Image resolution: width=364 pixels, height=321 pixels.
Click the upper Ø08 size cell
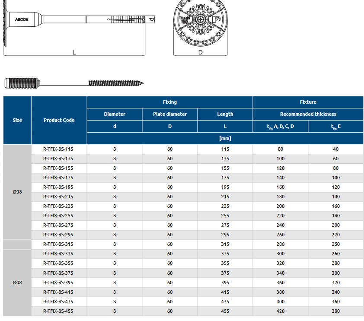click(x=17, y=192)
